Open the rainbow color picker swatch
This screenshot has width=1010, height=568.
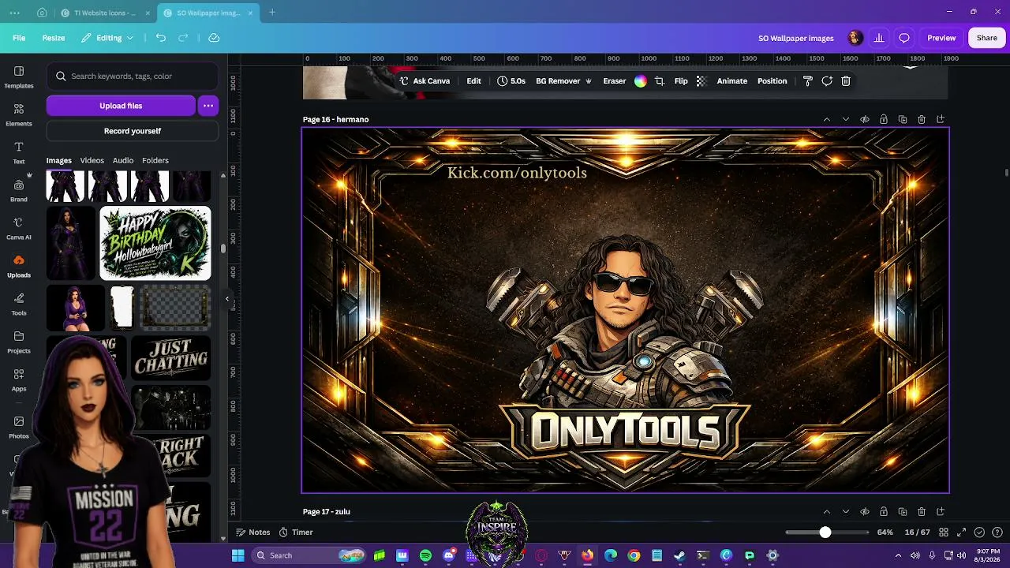pyautogui.click(x=640, y=81)
